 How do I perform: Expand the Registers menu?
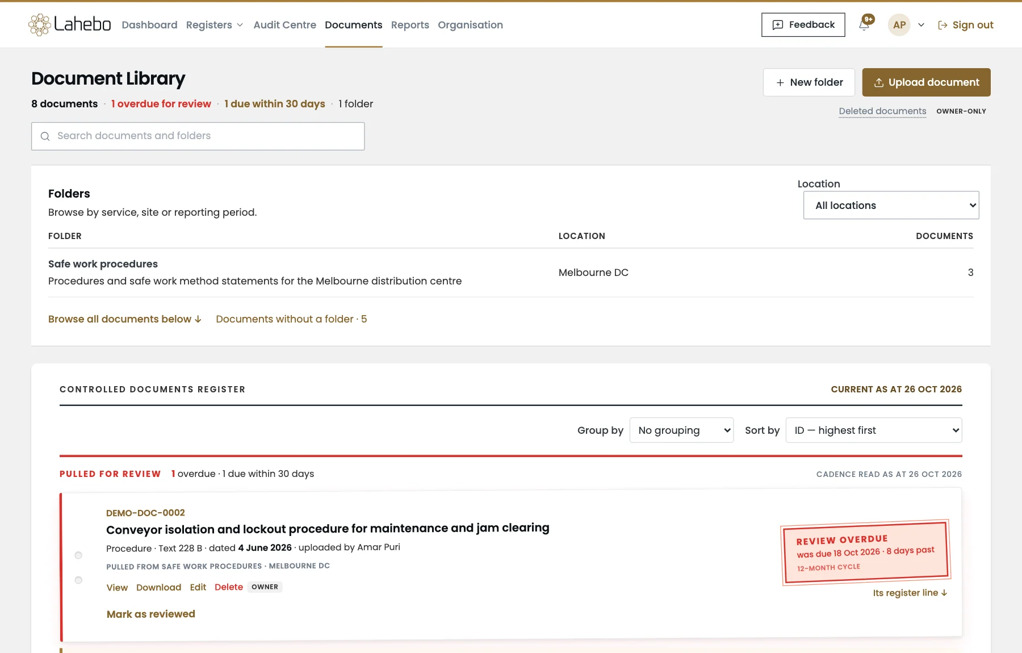(x=215, y=24)
